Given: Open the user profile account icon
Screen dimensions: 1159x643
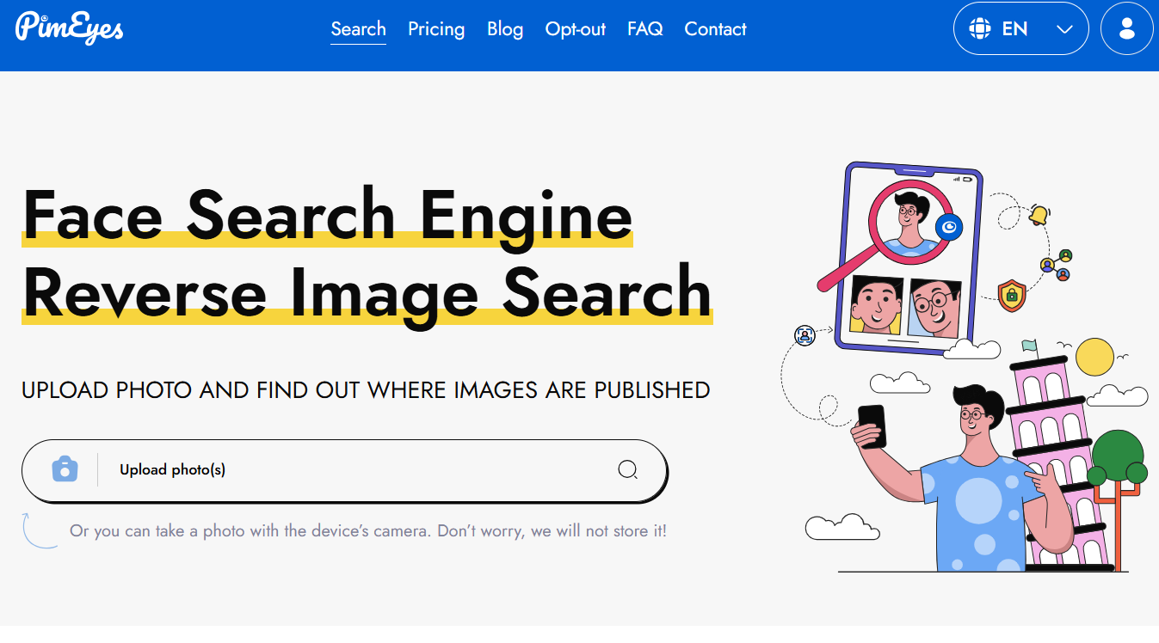Looking at the screenshot, I should 1126,29.
